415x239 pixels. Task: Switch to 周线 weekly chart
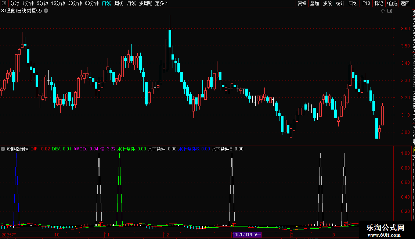119,3
